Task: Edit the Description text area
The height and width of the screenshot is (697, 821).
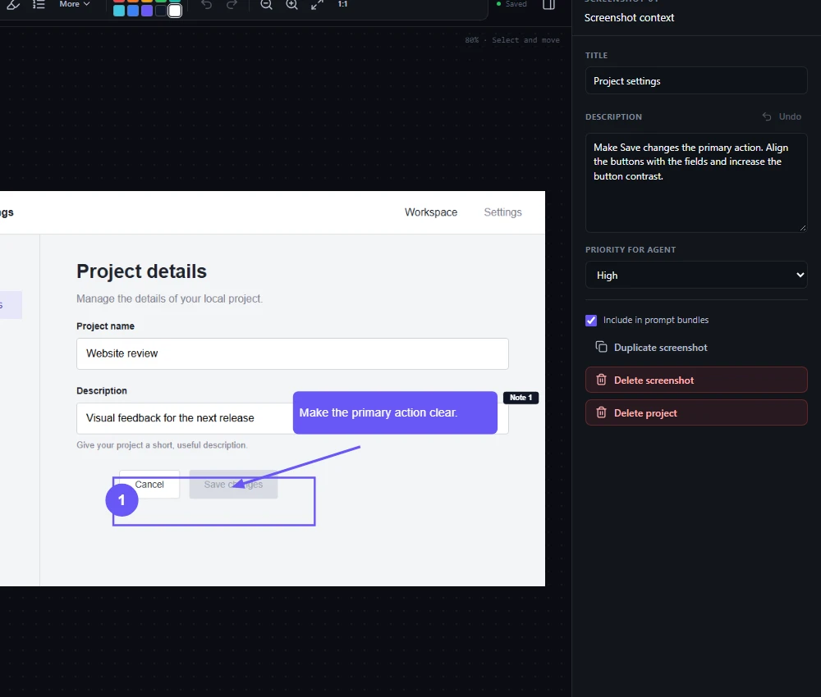Action: (x=696, y=183)
